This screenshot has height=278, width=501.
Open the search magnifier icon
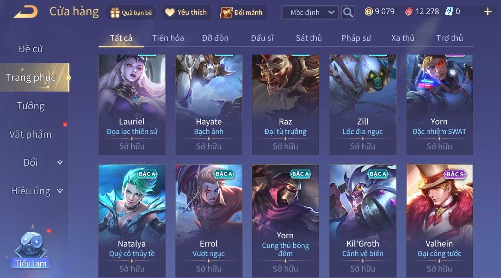point(348,13)
